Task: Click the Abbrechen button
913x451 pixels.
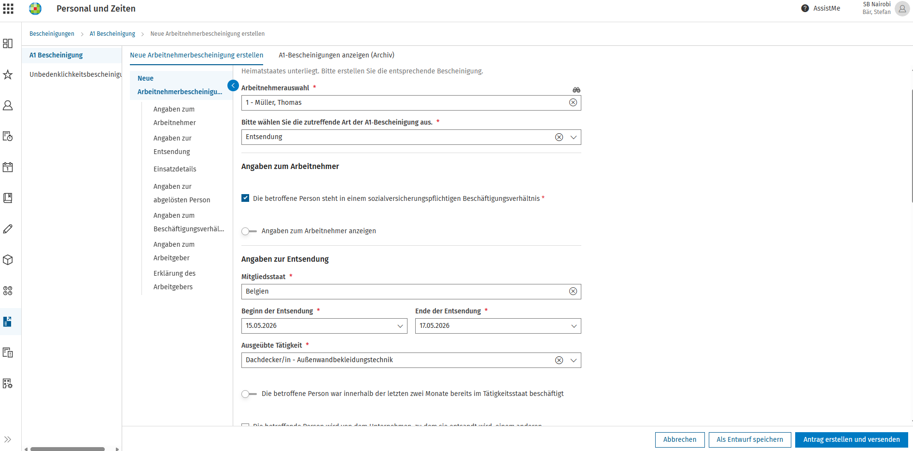Action: 680,440
